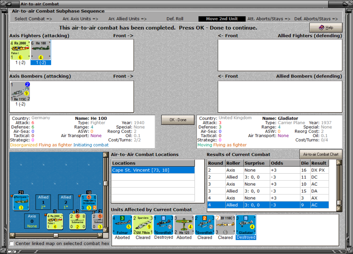Click the CV Glorious carrier counter on map
Image resolution: width=353 pixels, height=254 pixels.
89,203
